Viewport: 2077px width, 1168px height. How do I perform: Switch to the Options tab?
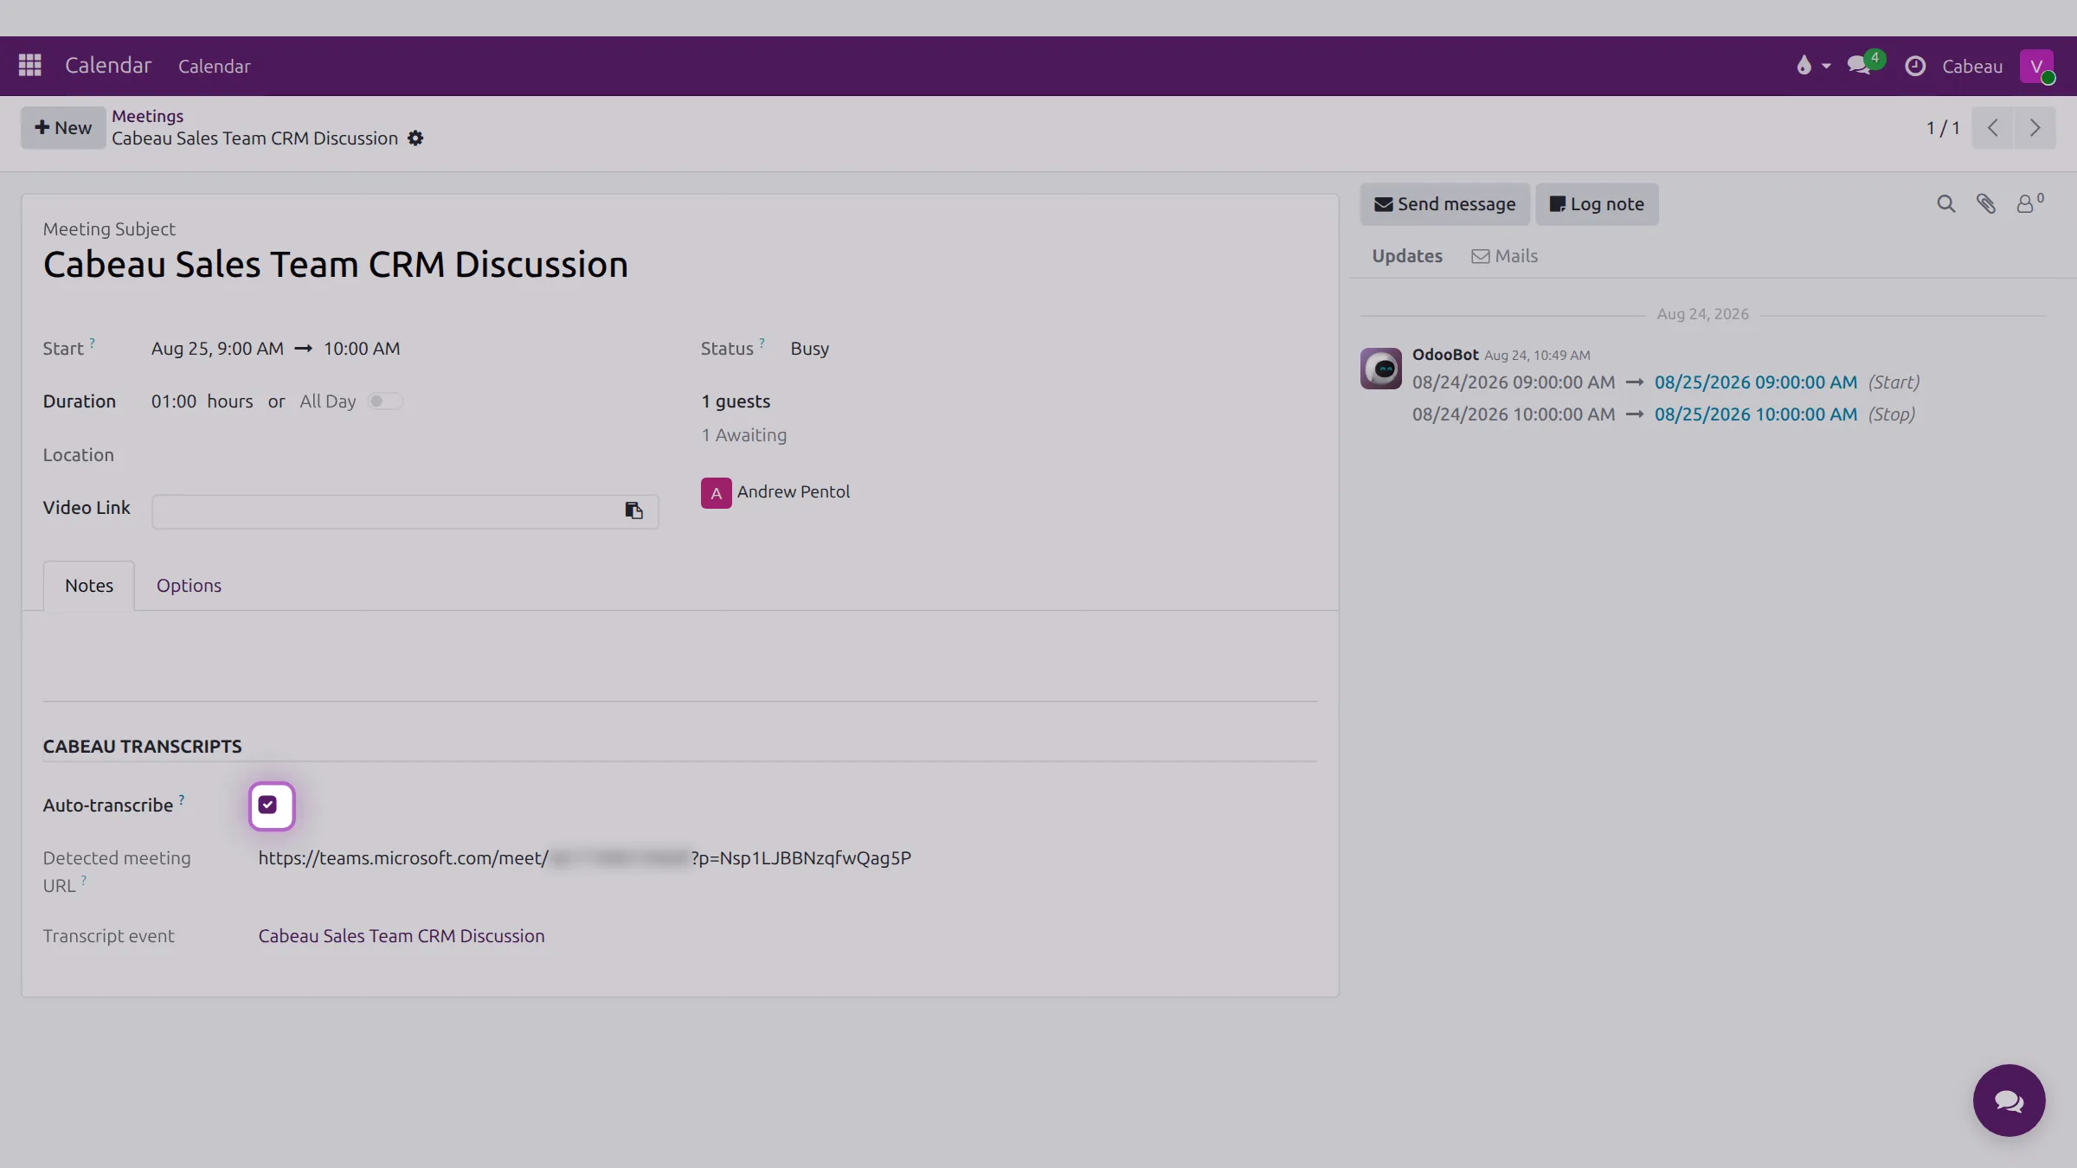[189, 586]
